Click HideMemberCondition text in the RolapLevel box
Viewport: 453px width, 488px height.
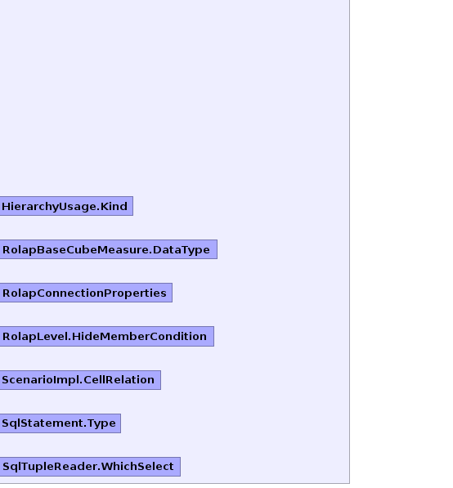pos(139,337)
